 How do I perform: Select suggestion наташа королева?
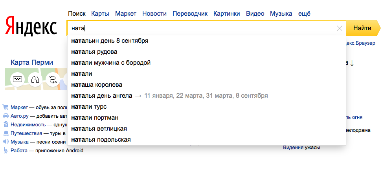pyautogui.click(x=207, y=85)
